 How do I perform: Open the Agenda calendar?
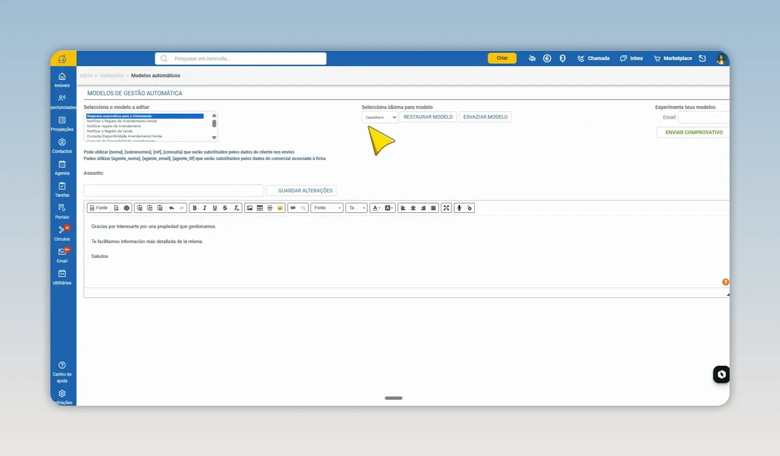pyautogui.click(x=62, y=168)
